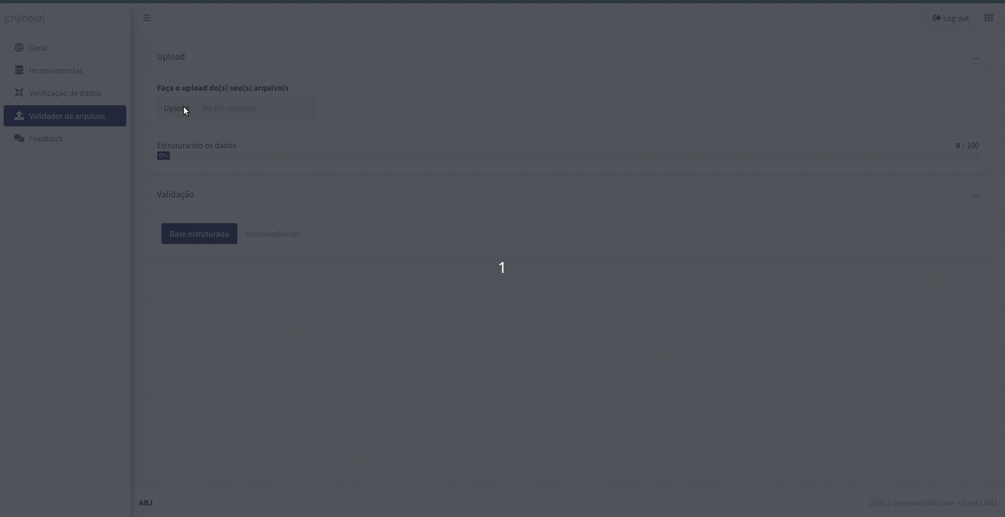This screenshot has height=517, width=1005.
Task: Switch to Base estruturada tab
Action: [x=199, y=234]
